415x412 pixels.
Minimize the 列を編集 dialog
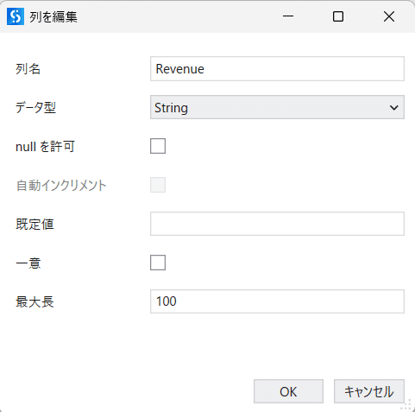288,16
